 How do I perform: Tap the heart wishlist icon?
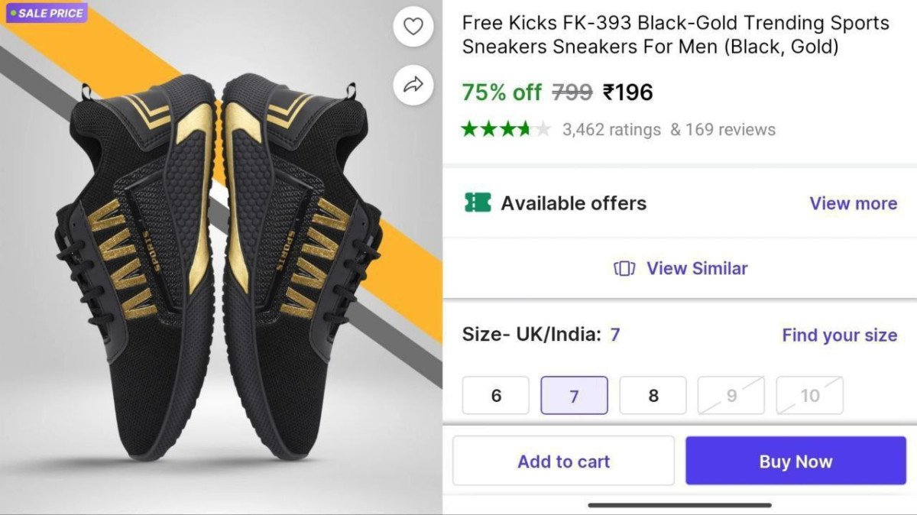(413, 27)
